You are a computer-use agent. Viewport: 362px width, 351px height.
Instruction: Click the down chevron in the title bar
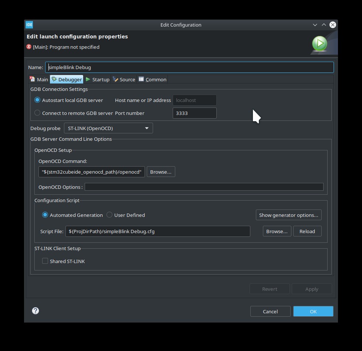[x=315, y=25]
